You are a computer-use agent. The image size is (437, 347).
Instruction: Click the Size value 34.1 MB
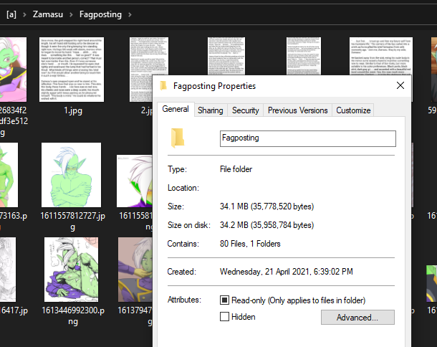coord(266,206)
